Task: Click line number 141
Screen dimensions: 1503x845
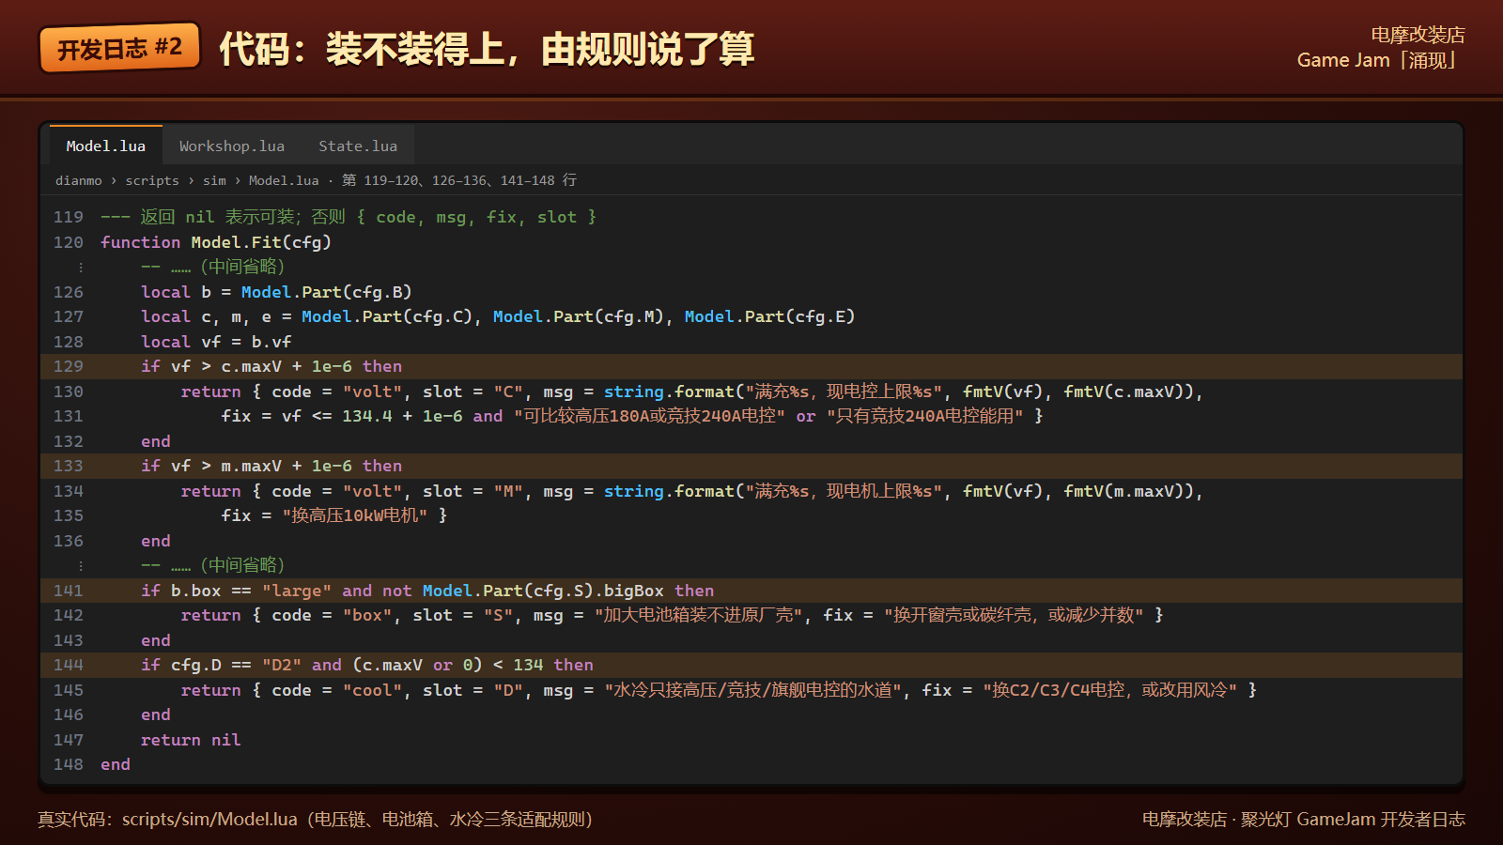Action: (x=69, y=591)
